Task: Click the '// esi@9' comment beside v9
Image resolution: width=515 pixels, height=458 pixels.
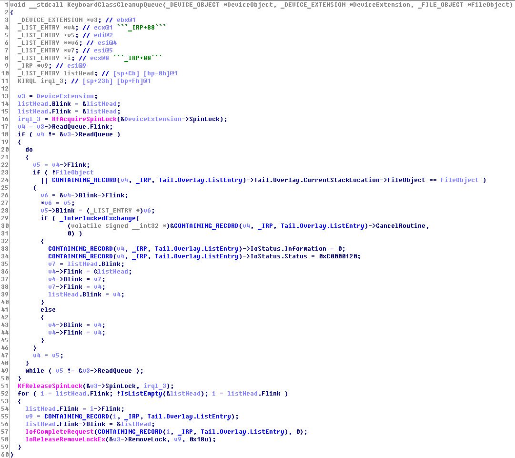Action: [x=71, y=66]
